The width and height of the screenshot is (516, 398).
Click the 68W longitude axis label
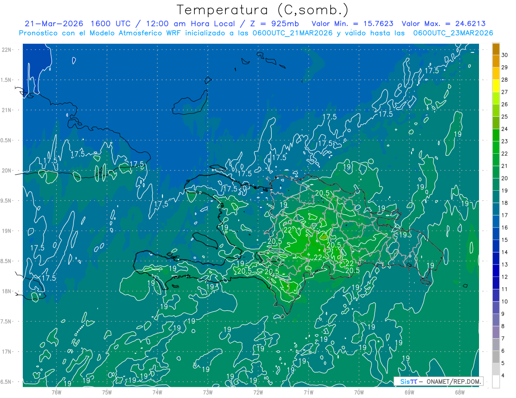click(459, 392)
